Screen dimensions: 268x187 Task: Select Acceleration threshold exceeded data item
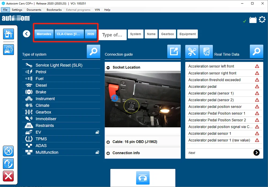pyautogui.click(x=224, y=80)
